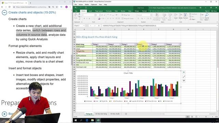Click the Sort & Filter icon

pos(202,15)
